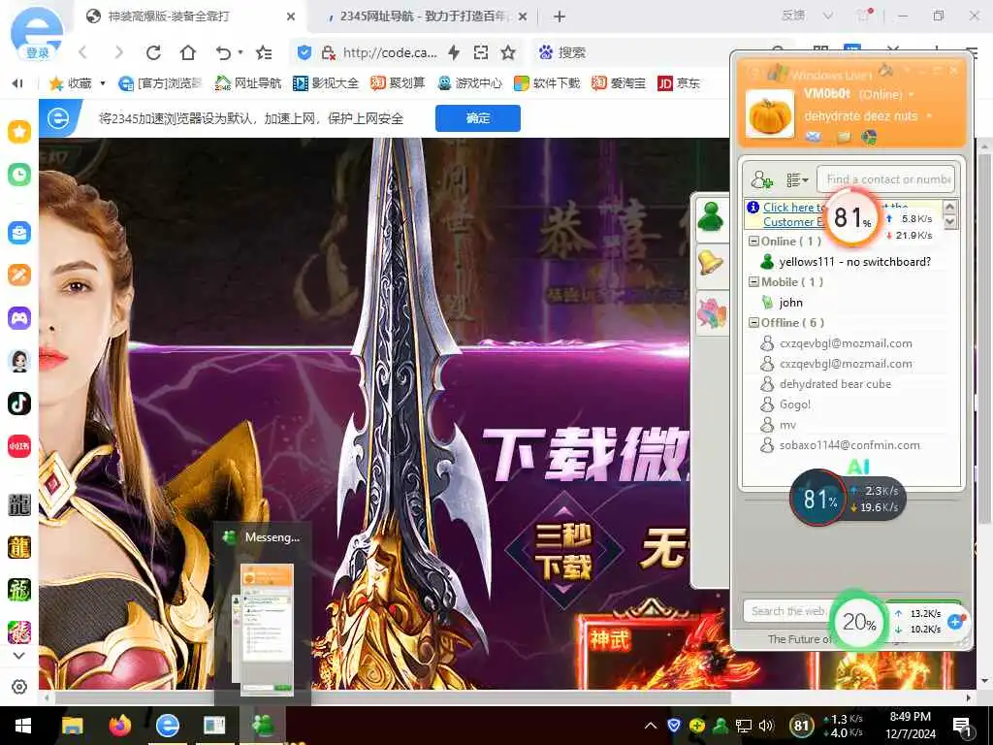
Task: Open Firefox from the taskbar
Action: 119,726
